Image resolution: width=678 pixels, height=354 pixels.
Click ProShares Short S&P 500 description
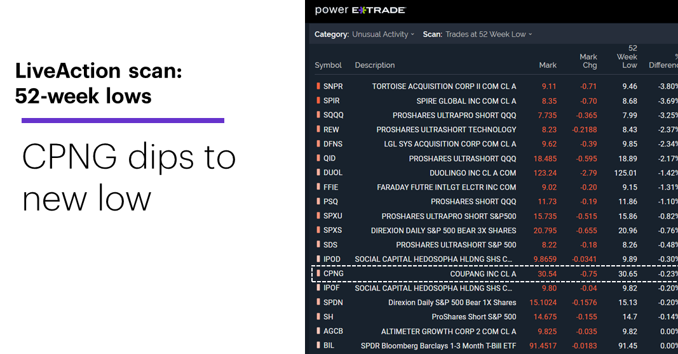[x=474, y=317]
